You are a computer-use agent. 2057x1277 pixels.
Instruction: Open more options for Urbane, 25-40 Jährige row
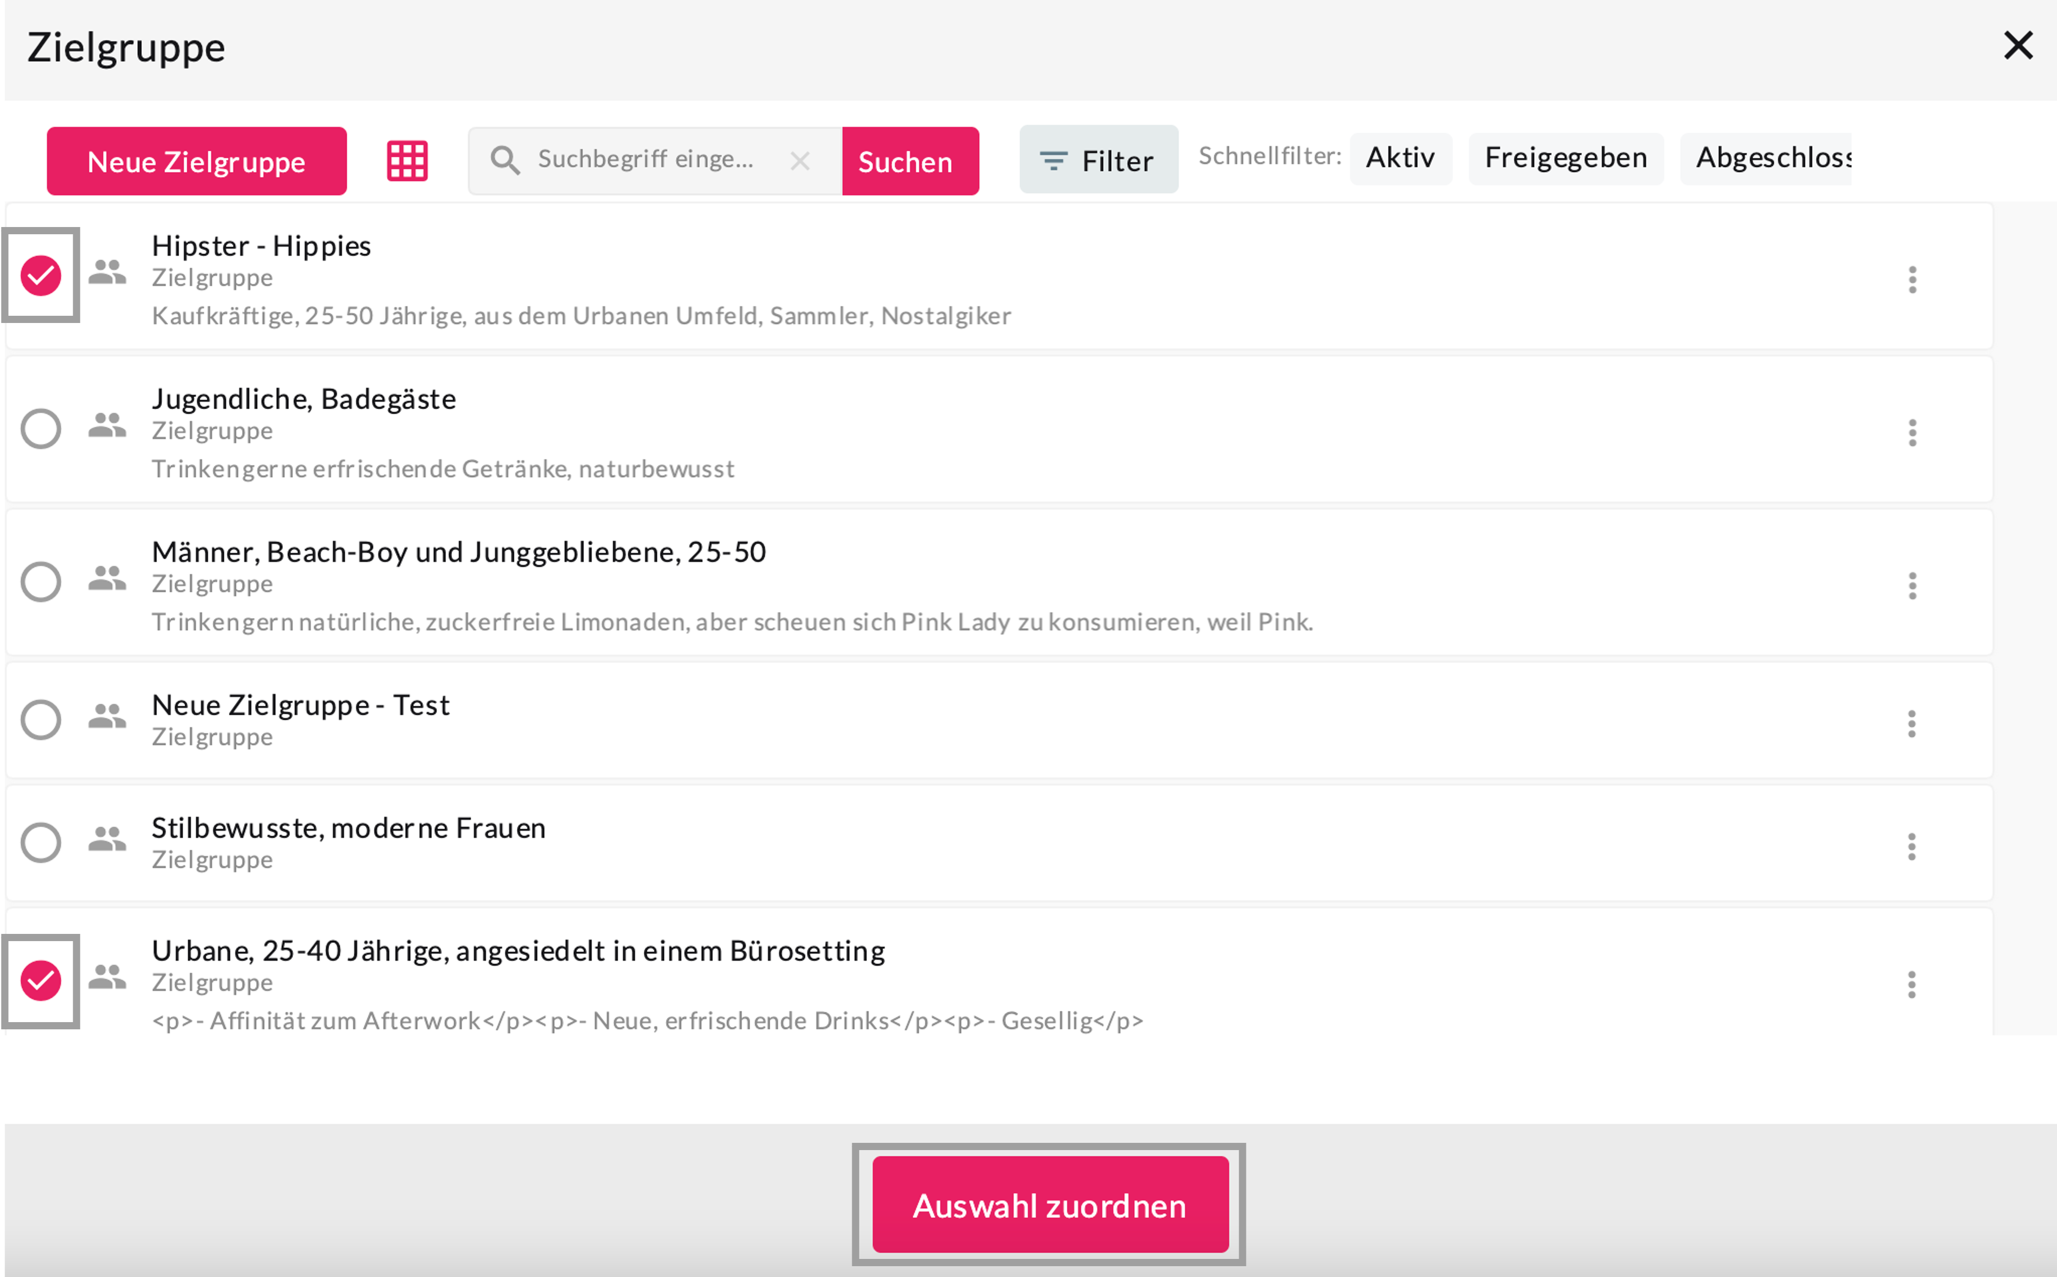(1912, 984)
